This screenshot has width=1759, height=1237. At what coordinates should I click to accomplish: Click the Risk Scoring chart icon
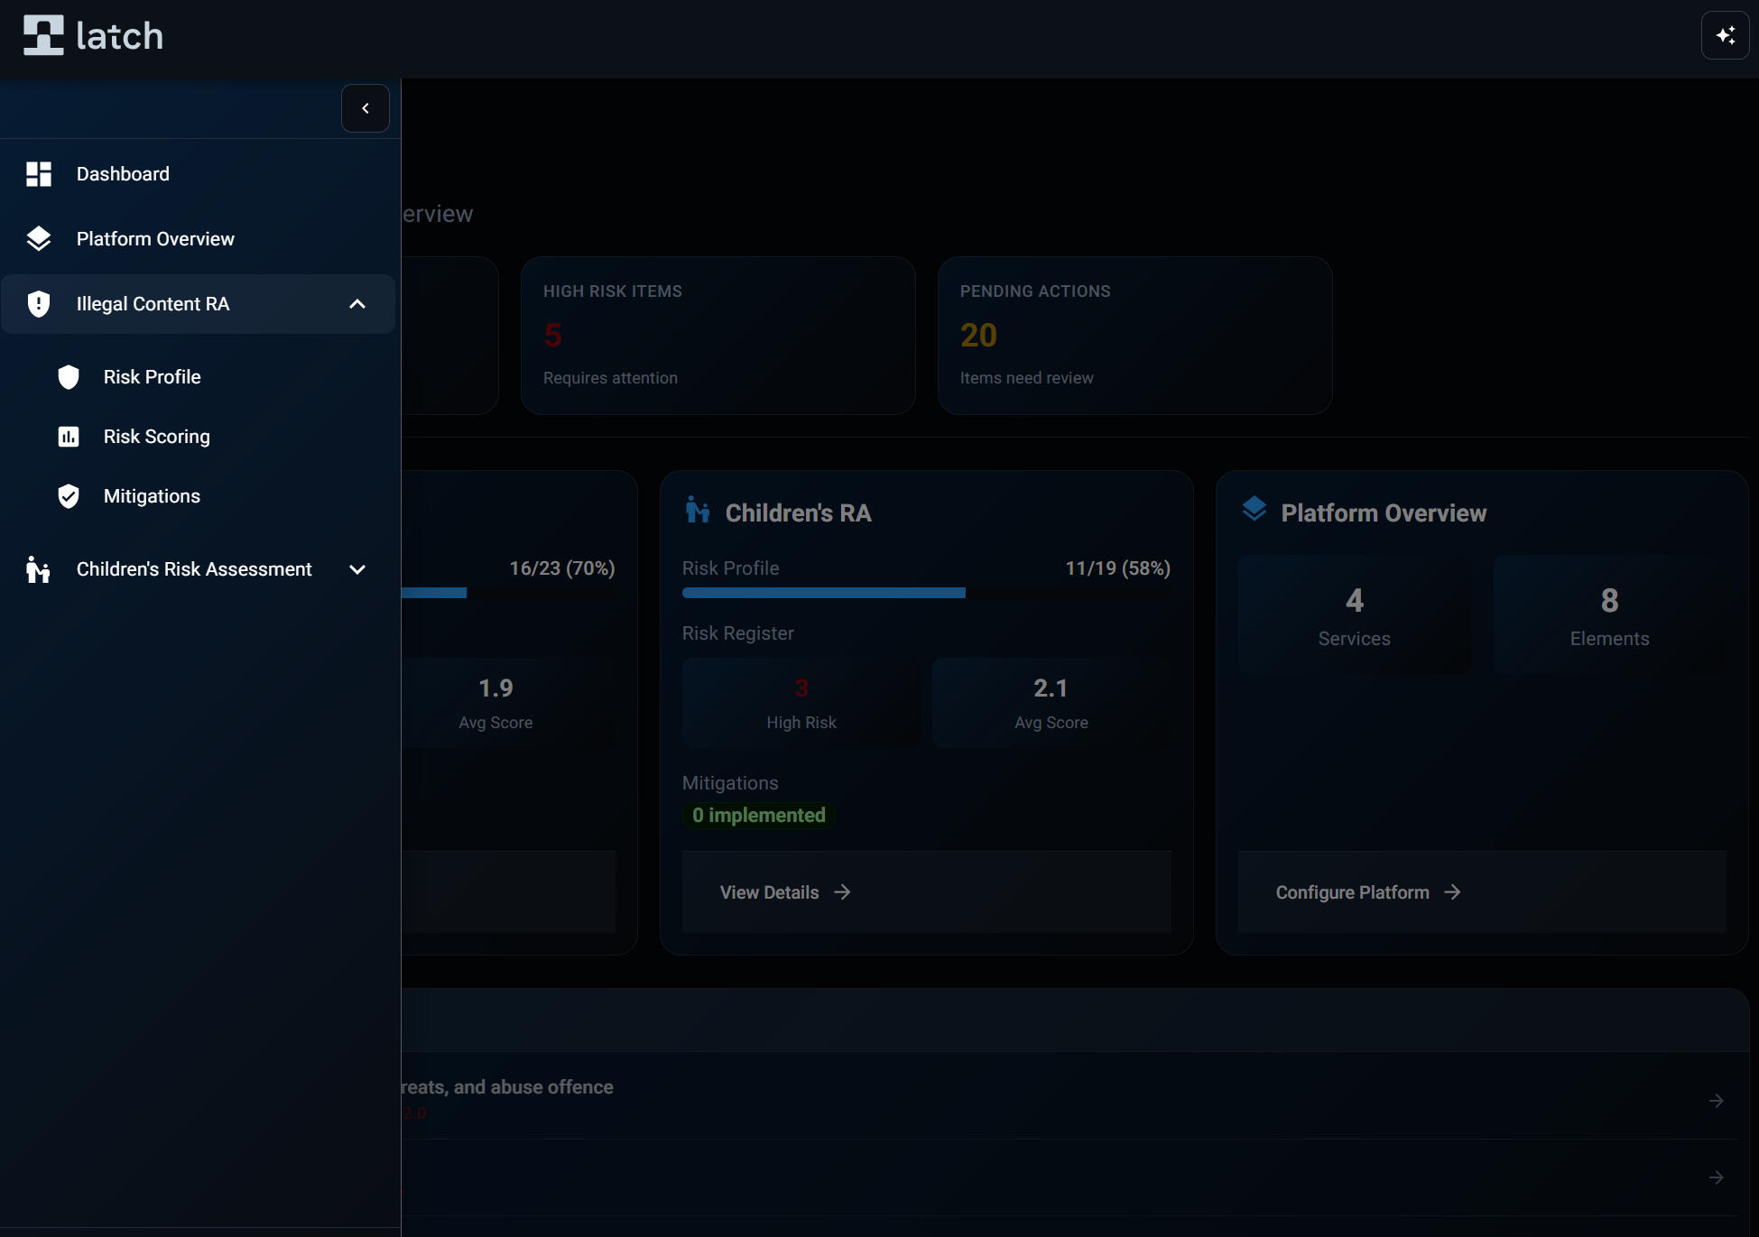[x=69, y=437]
